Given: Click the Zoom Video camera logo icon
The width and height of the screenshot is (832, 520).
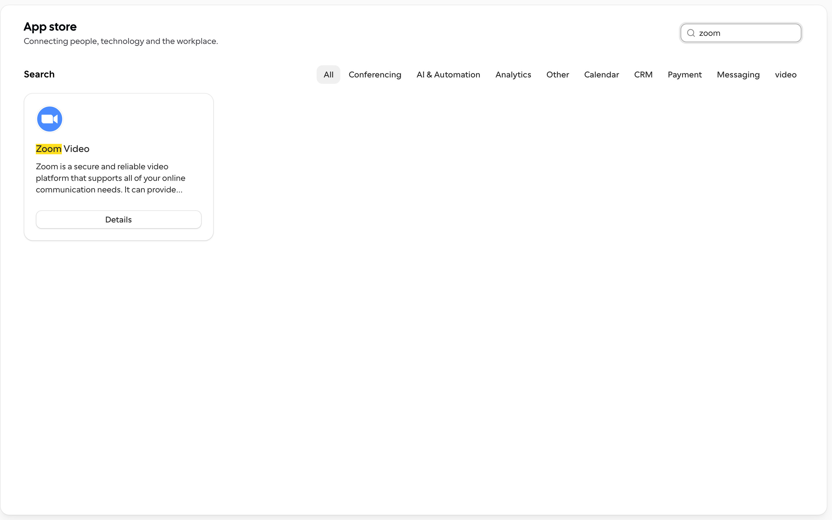Looking at the screenshot, I should pos(49,119).
